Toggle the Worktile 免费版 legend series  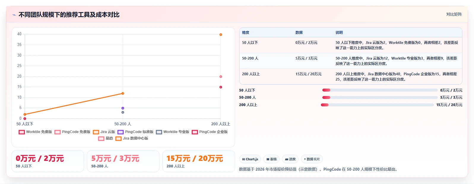35,132
